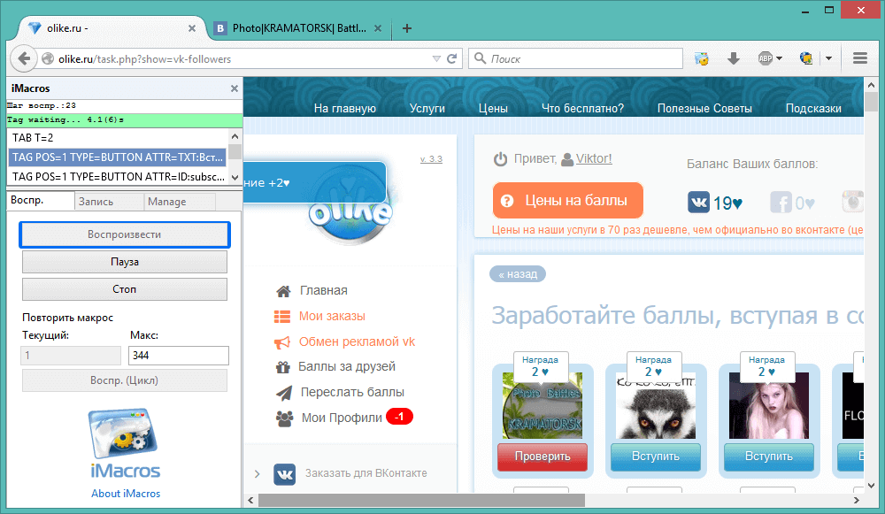885x514 pixels.
Task: Click the VK icon beside Заказать для ВКонтакте
Action: pyautogui.click(x=284, y=474)
